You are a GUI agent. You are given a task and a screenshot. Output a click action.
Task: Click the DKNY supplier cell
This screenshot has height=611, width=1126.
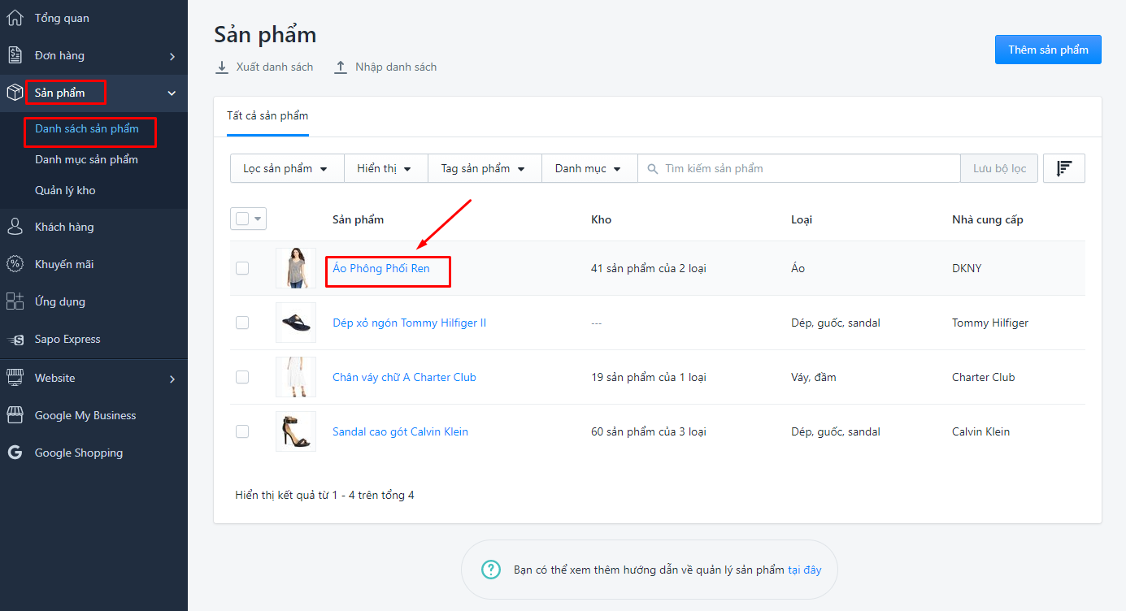967,268
